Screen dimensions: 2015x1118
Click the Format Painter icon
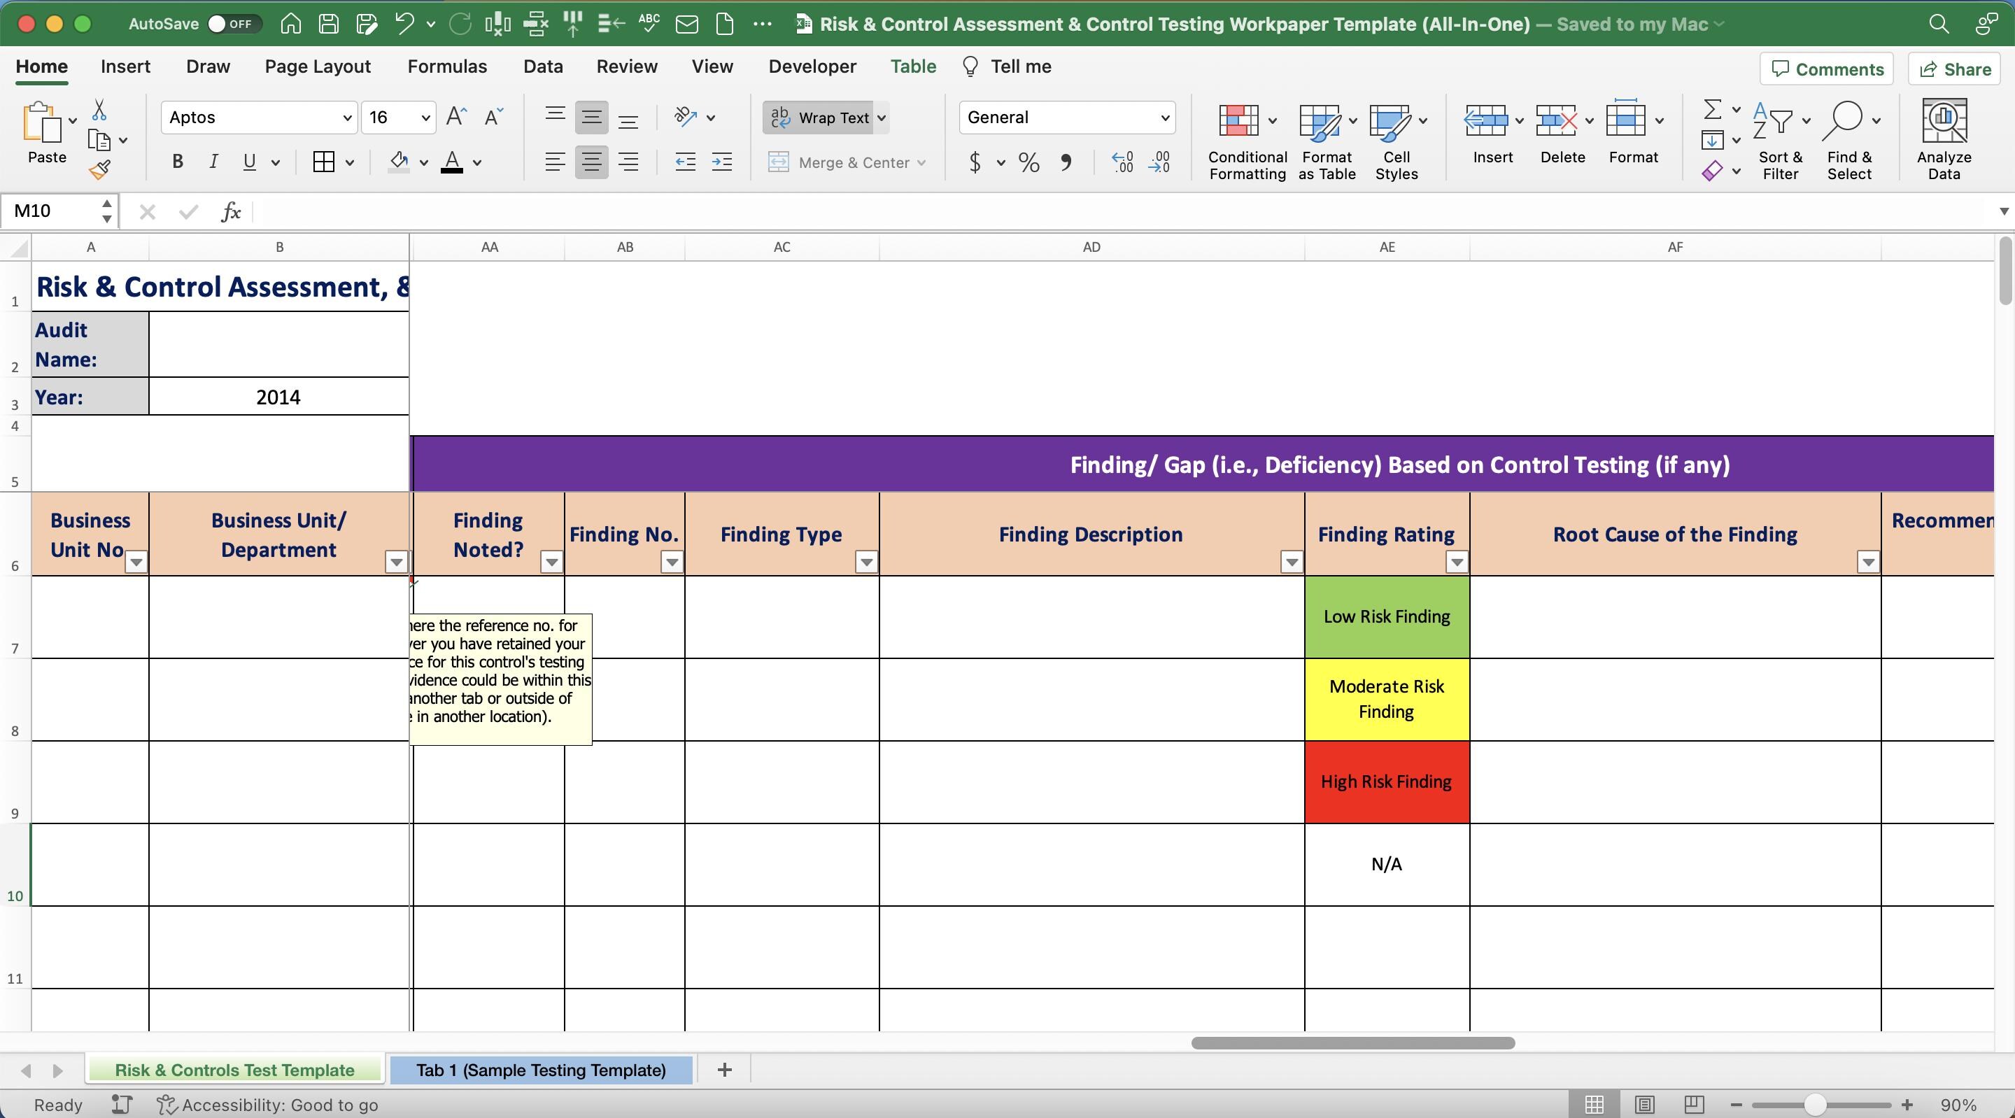point(101,169)
